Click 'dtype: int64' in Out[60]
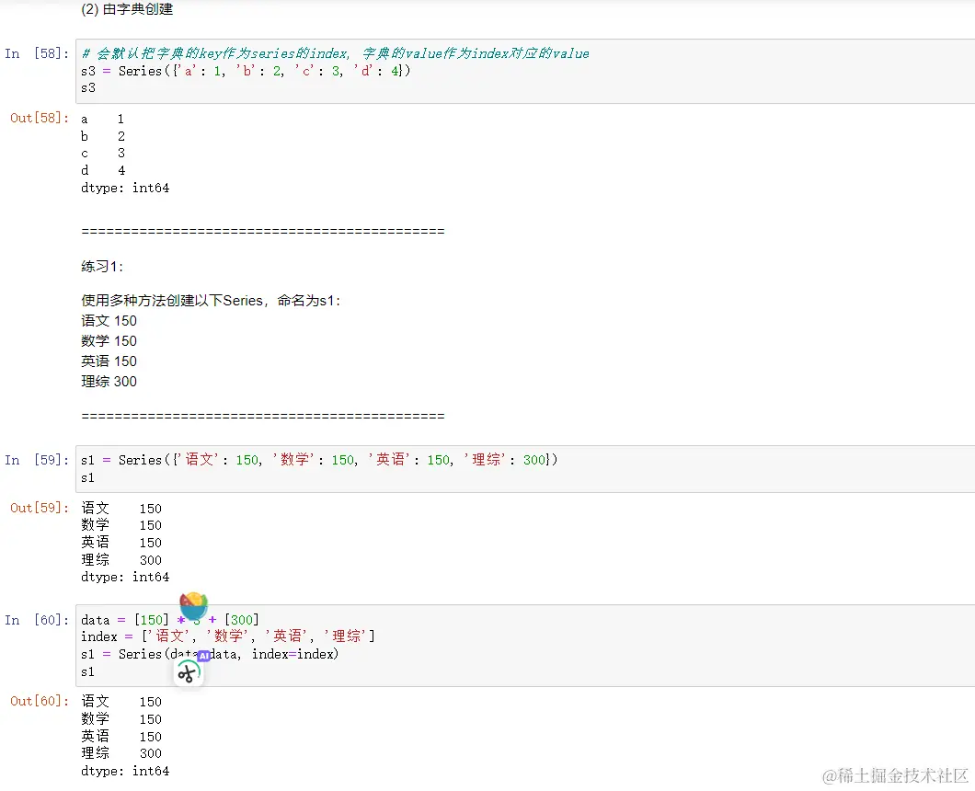This screenshot has height=791, width=975. [x=125, y=771]
